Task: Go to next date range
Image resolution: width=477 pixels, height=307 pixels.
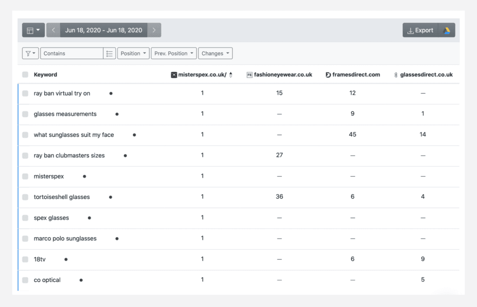Action: pyautogui.click(x=154, y=30)
